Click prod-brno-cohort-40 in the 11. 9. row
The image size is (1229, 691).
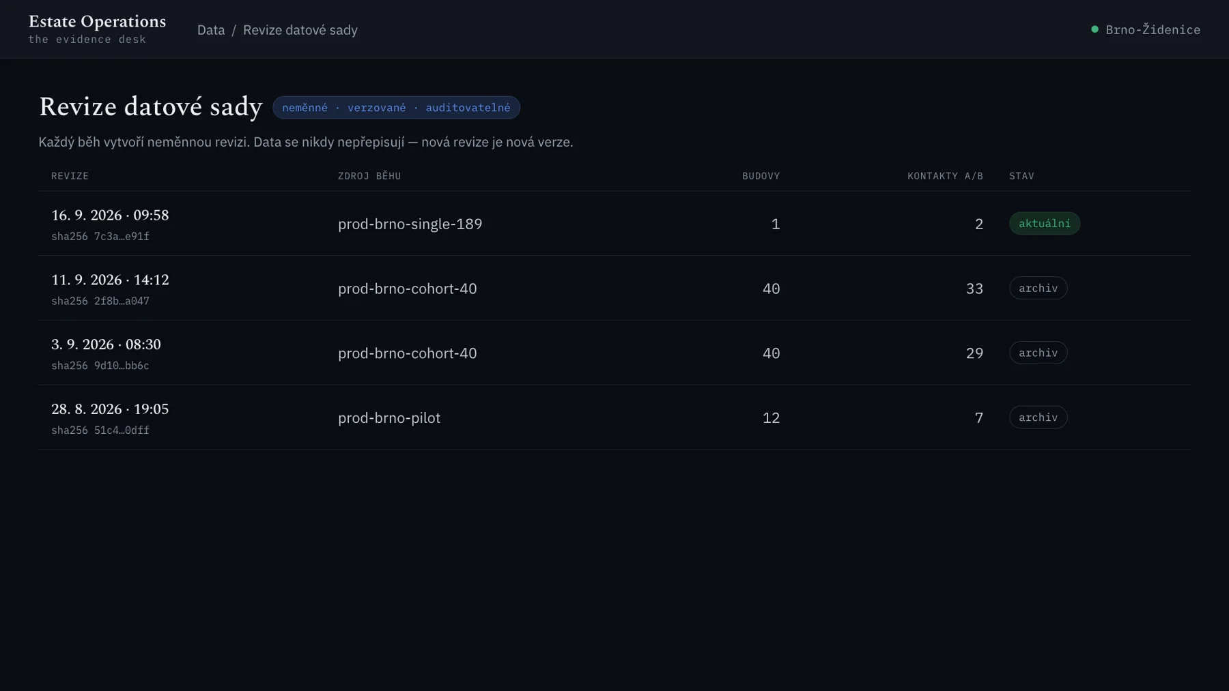point(407,289)
